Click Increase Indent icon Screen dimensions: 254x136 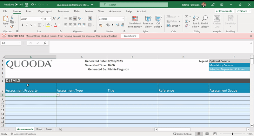click(84, 25)
